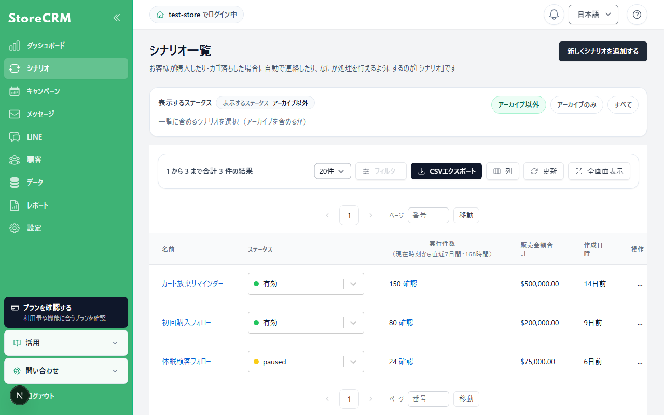Open the カート放棄リマインダー scenario link
Screen dimensions: 664x415
(x=192, y=284)
